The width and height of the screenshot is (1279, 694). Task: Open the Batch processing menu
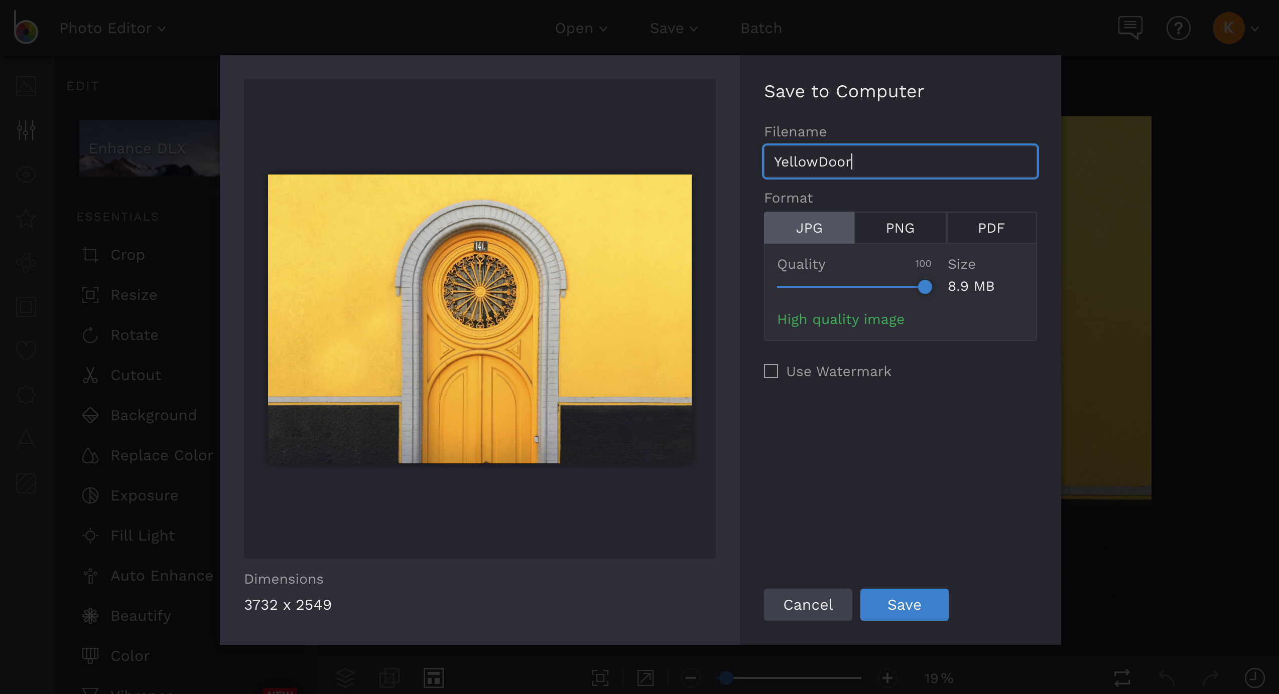point(760,28)
